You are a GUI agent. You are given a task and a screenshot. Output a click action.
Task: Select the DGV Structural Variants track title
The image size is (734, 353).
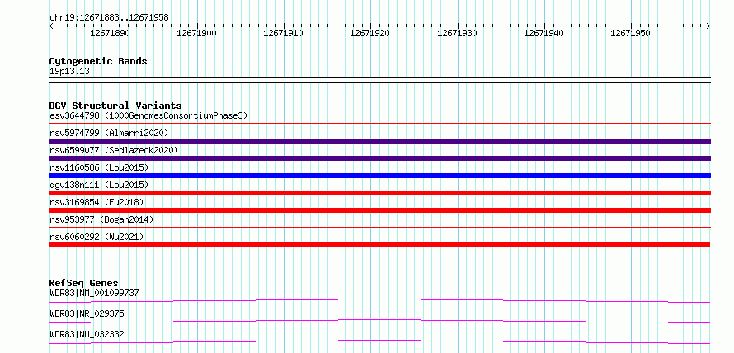(x=115, y=106)
